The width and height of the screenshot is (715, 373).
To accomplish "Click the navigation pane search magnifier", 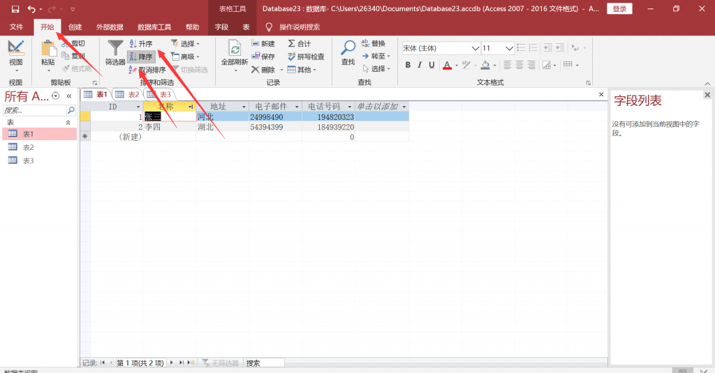I will [x=71, y=110].
